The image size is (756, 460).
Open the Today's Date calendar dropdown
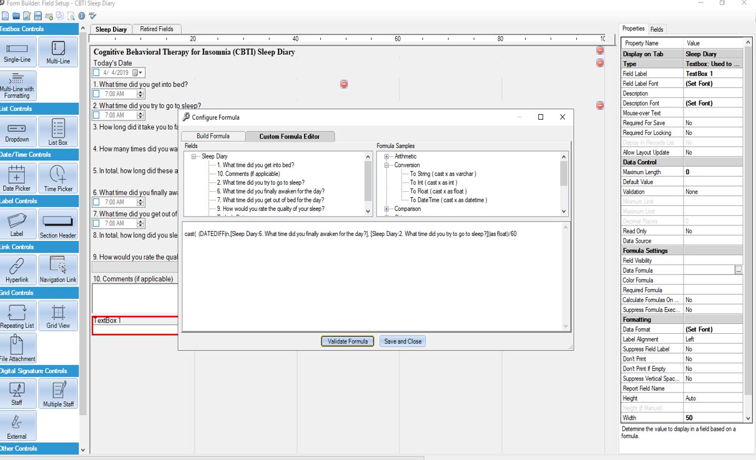pos(138,73)
